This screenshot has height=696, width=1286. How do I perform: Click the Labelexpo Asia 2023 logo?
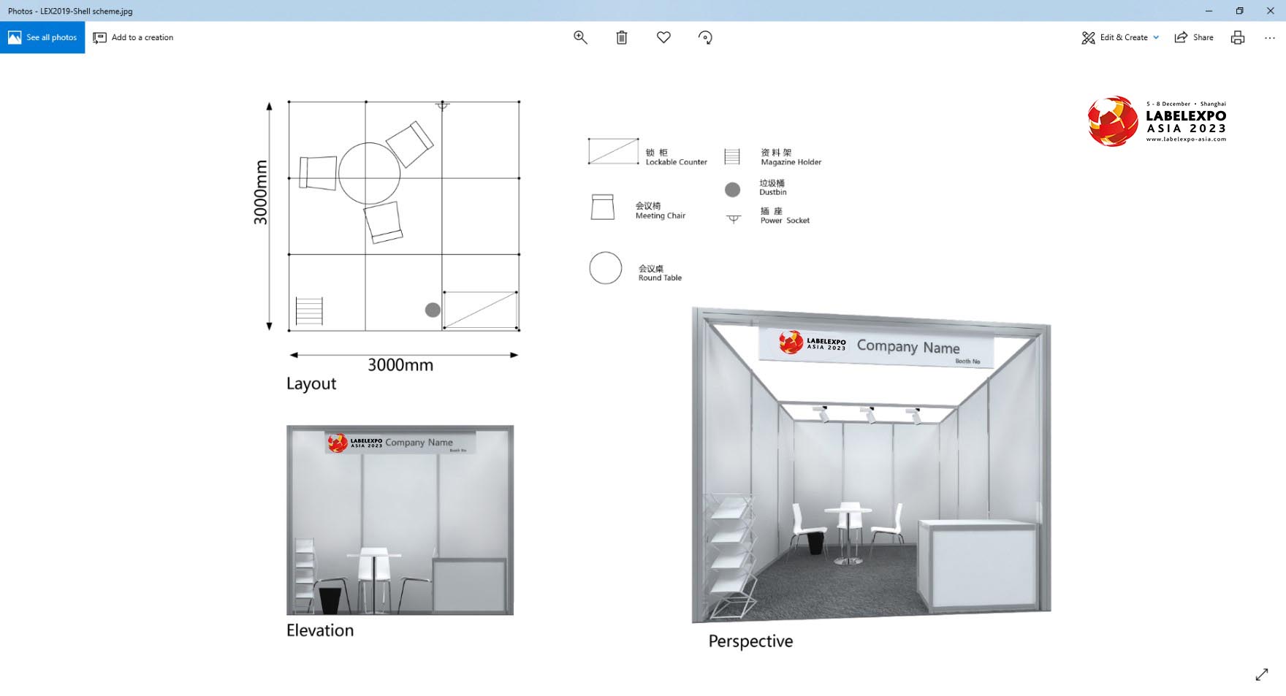[1157, 121]
